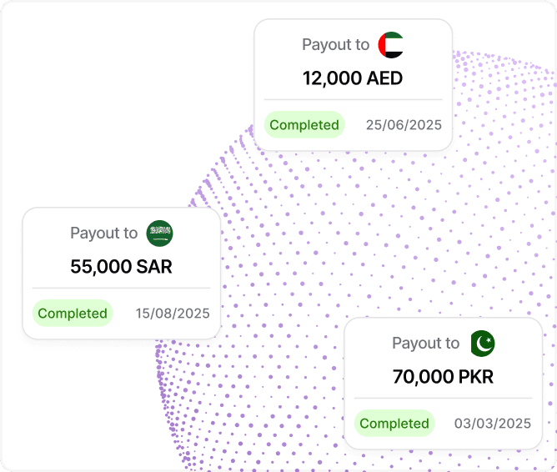The width and height of the screenshot is (557, 472).
Task: Click the PKR payout card divider line
Action: pyautogui.click(x=444, y=398)
